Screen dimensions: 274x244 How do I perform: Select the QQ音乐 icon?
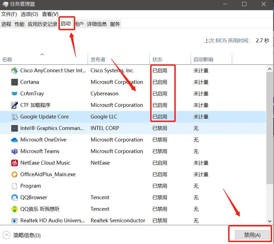pos(14,209)
